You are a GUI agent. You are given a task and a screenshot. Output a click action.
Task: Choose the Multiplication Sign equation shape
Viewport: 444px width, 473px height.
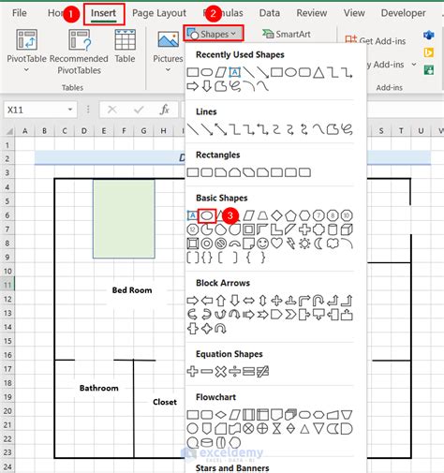(221, 372)
